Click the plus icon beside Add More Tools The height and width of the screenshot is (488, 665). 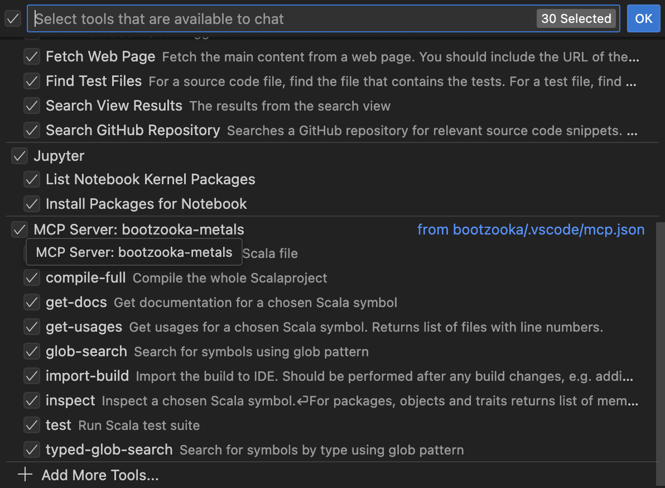(25, 475)
